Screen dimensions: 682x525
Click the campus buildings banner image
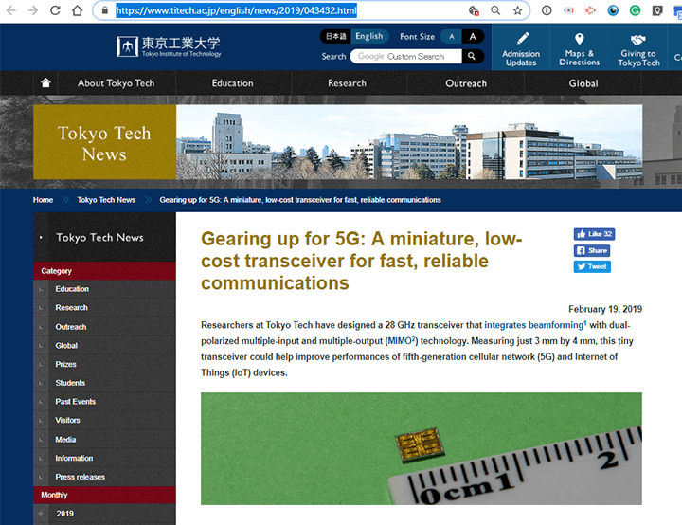point(409,142)
